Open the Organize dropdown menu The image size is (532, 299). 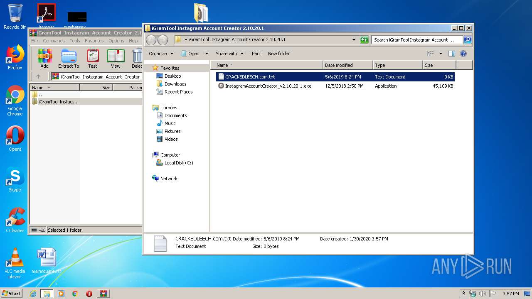click(x=161, y=54)
